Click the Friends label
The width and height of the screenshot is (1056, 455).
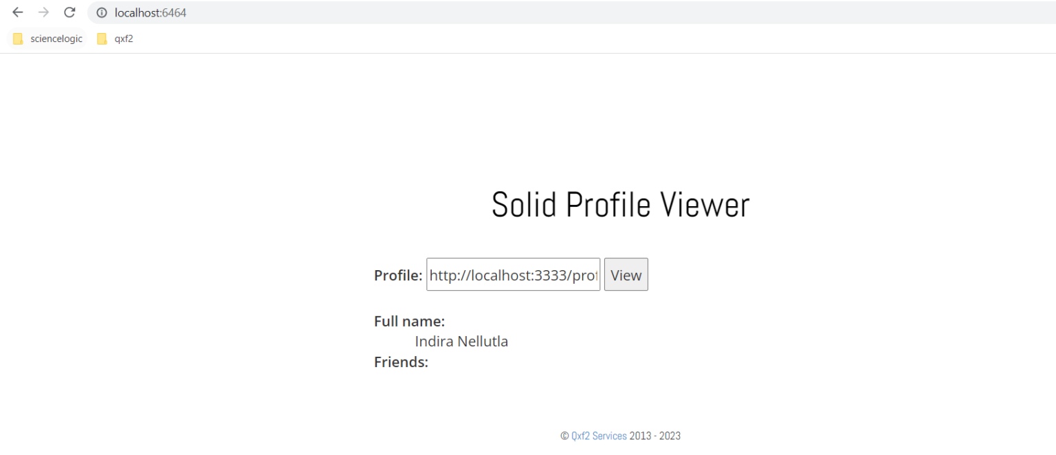[x=401, y=362]
